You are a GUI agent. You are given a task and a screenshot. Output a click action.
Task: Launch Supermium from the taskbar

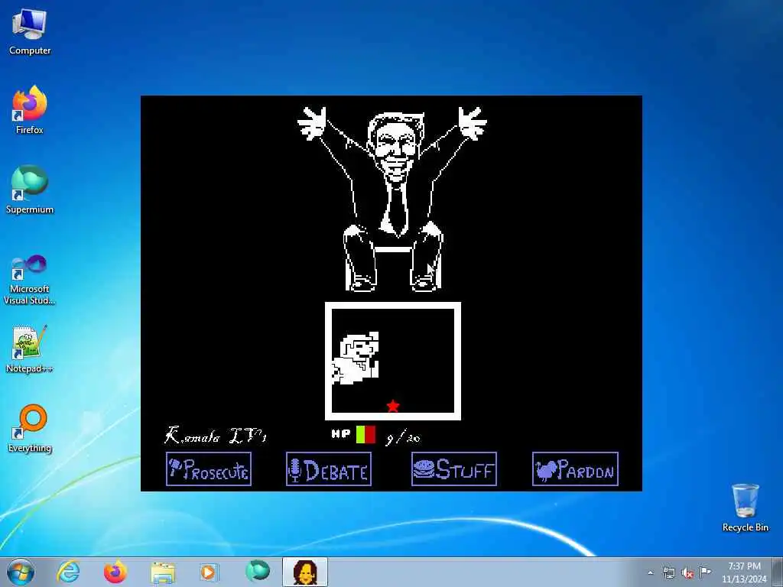point(258,572)
